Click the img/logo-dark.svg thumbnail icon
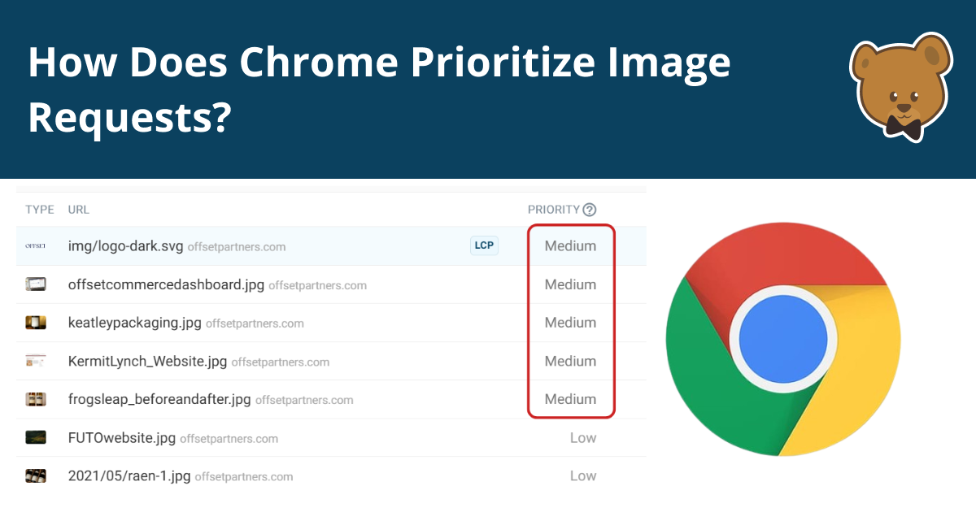Screen dimensions: 976x512 tap(36, 245)
